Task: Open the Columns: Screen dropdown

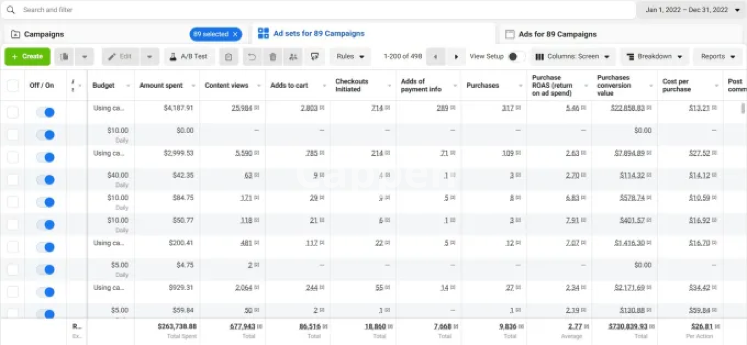Action: (572, 57)
